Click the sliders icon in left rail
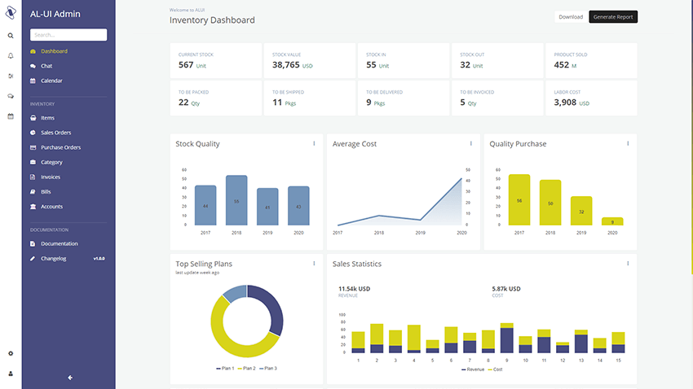This screenshot has height=389, width=693. click(x=11, y=76)
